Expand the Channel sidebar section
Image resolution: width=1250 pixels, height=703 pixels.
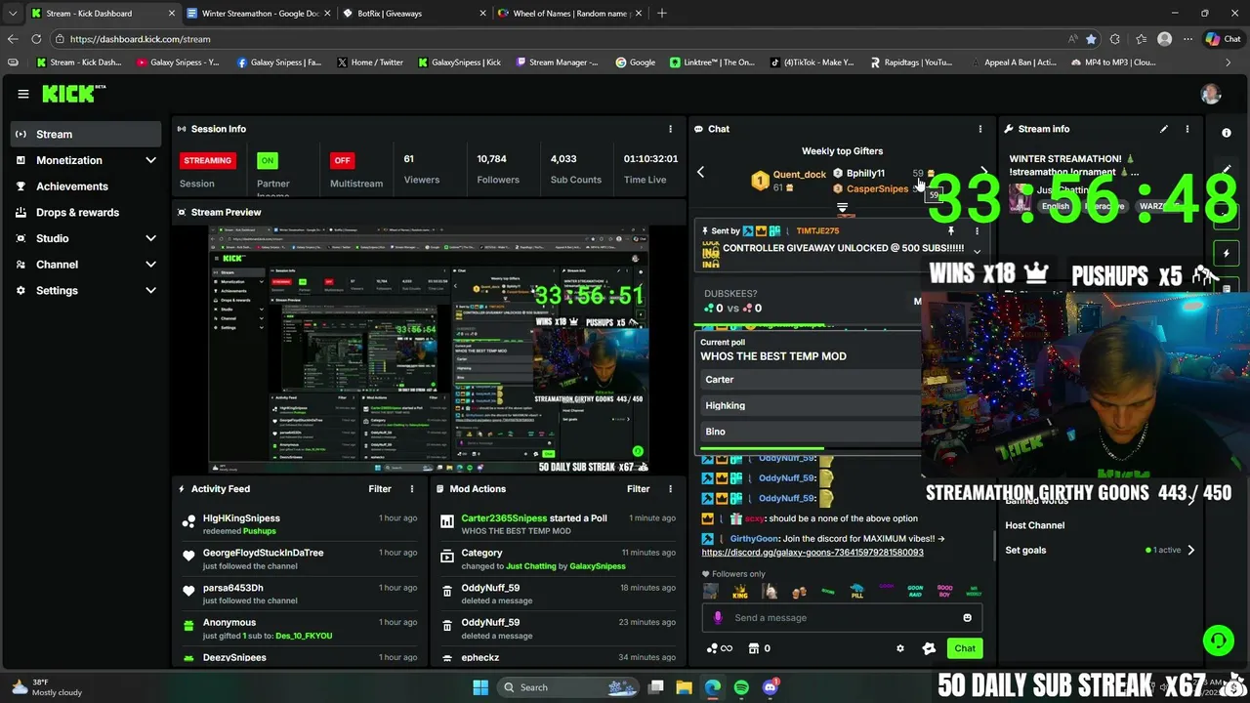point(150,265)
